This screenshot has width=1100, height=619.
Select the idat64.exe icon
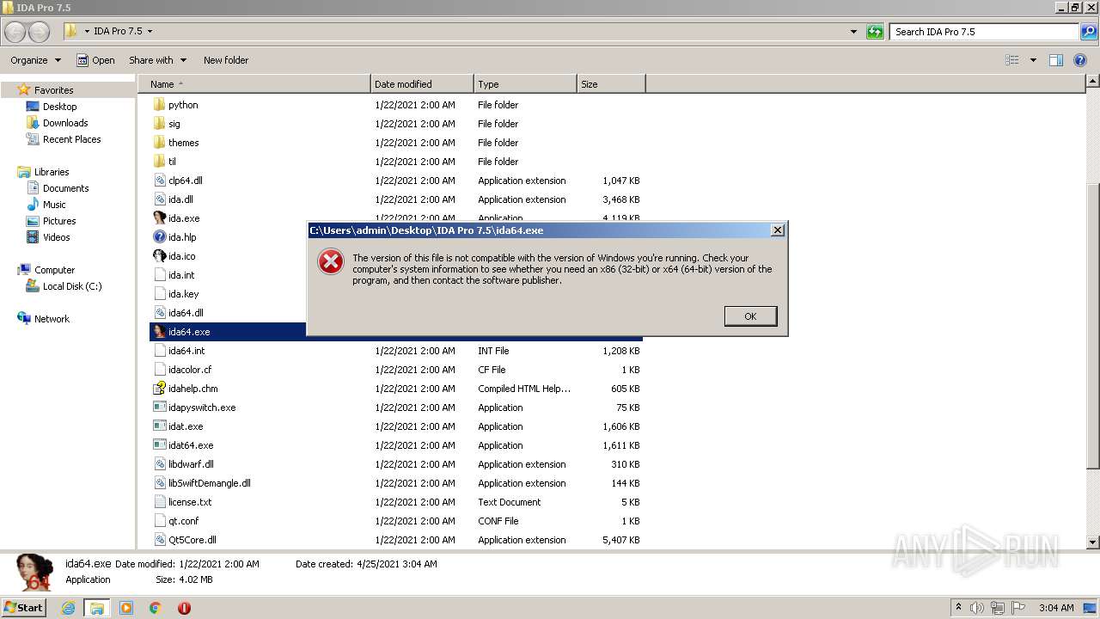[159, 445]
